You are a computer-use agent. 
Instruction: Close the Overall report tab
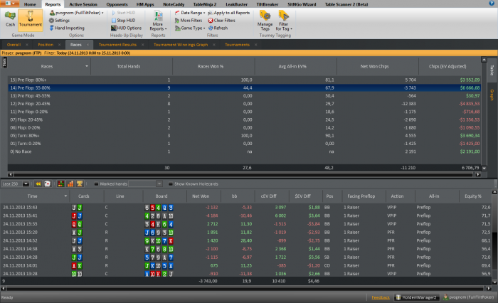click(x=27, y=45)
